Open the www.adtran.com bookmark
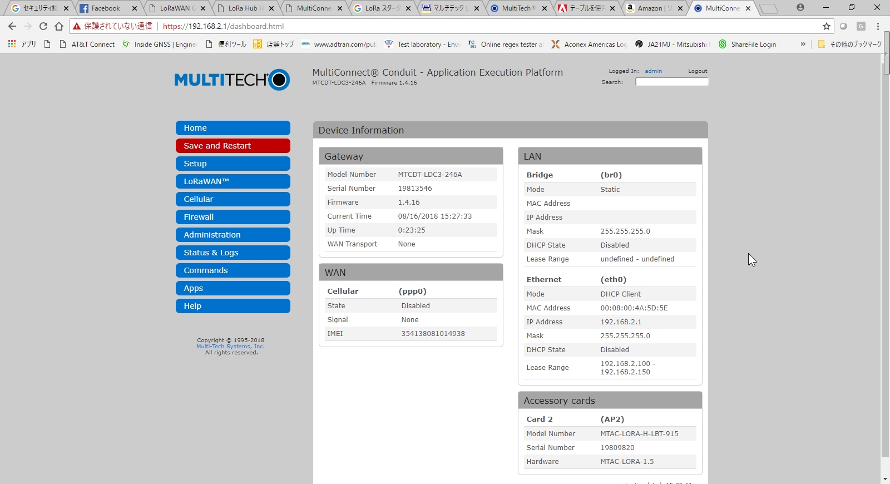 pyautogui.click(x=339, y=44)
